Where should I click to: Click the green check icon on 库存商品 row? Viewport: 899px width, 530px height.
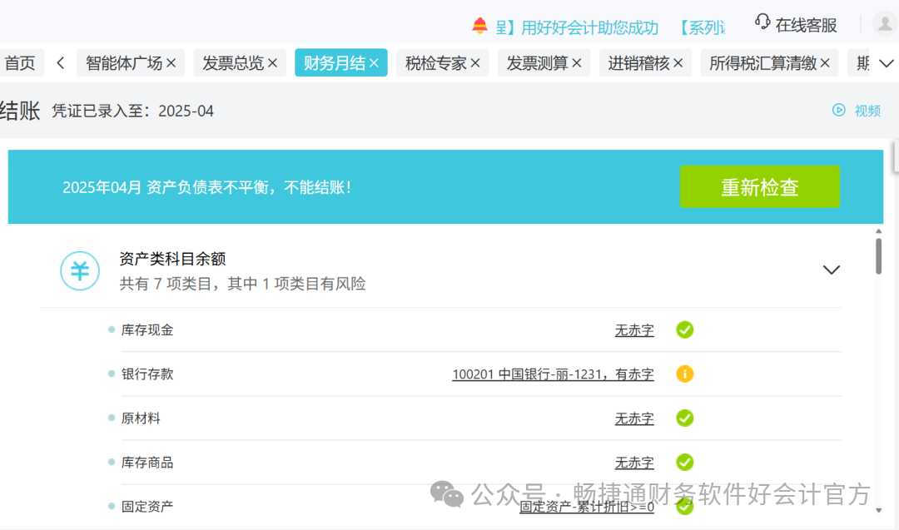pos(684,463)
